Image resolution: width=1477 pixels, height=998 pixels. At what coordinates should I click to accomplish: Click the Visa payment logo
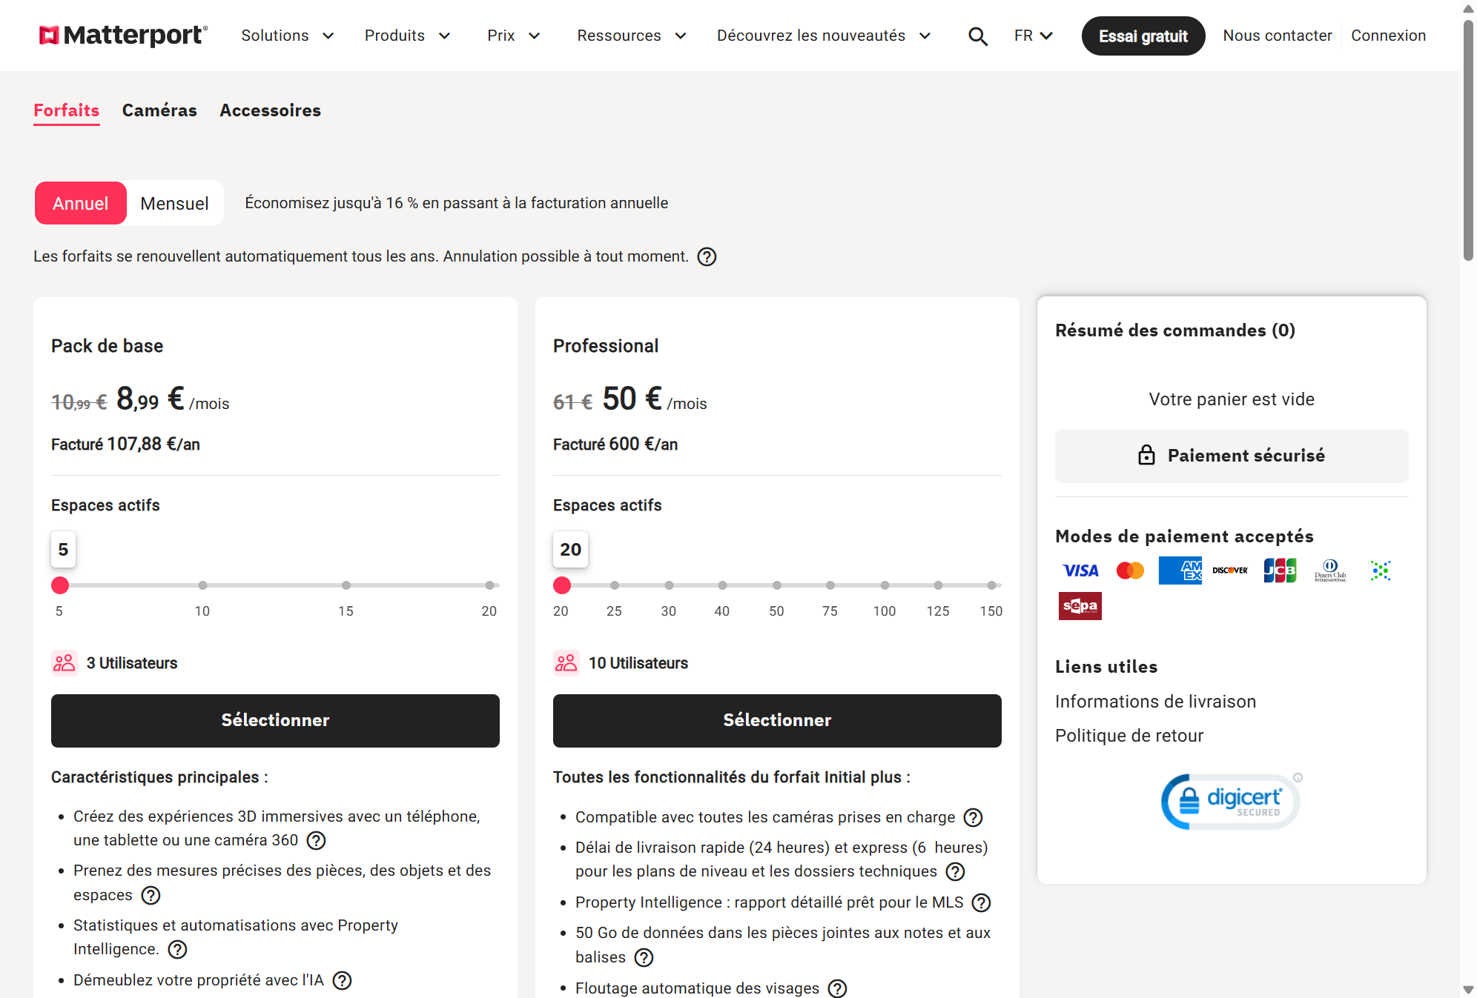1080,570
